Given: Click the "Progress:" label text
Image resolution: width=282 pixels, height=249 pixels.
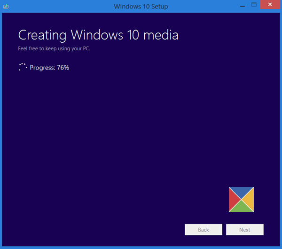Looking at the screenshot, I should click(x=43, y=68).
